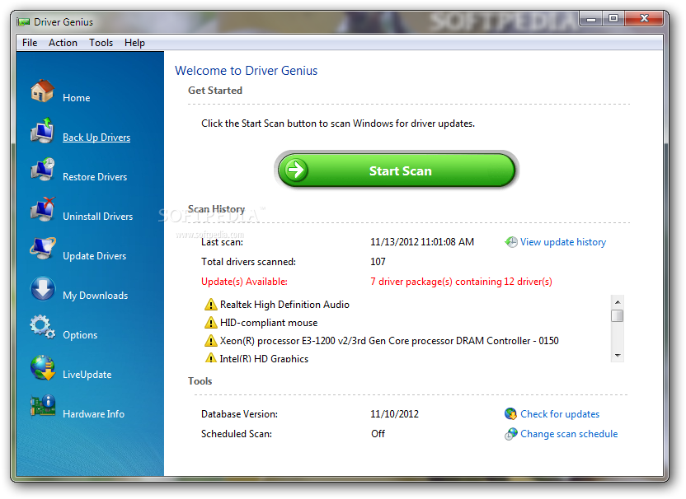The width and height of the screenshot is (686, 499).
Task: Click the My Downloads arrow icon
Action: [42, 288]
